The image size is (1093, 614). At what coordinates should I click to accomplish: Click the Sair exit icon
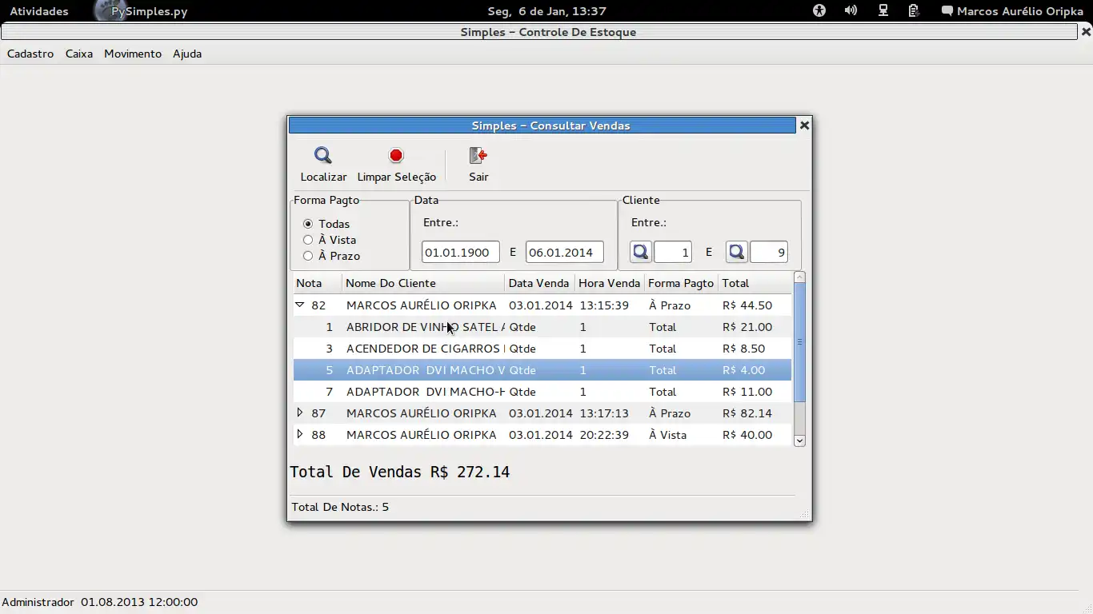(x=478, y=155)
